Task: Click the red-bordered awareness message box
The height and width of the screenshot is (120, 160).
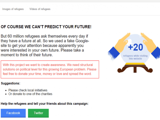Action: [50, 69]
